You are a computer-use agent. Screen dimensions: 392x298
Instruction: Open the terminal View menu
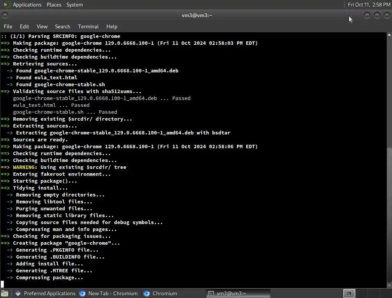pyautogui.click(x=42, y=26)
